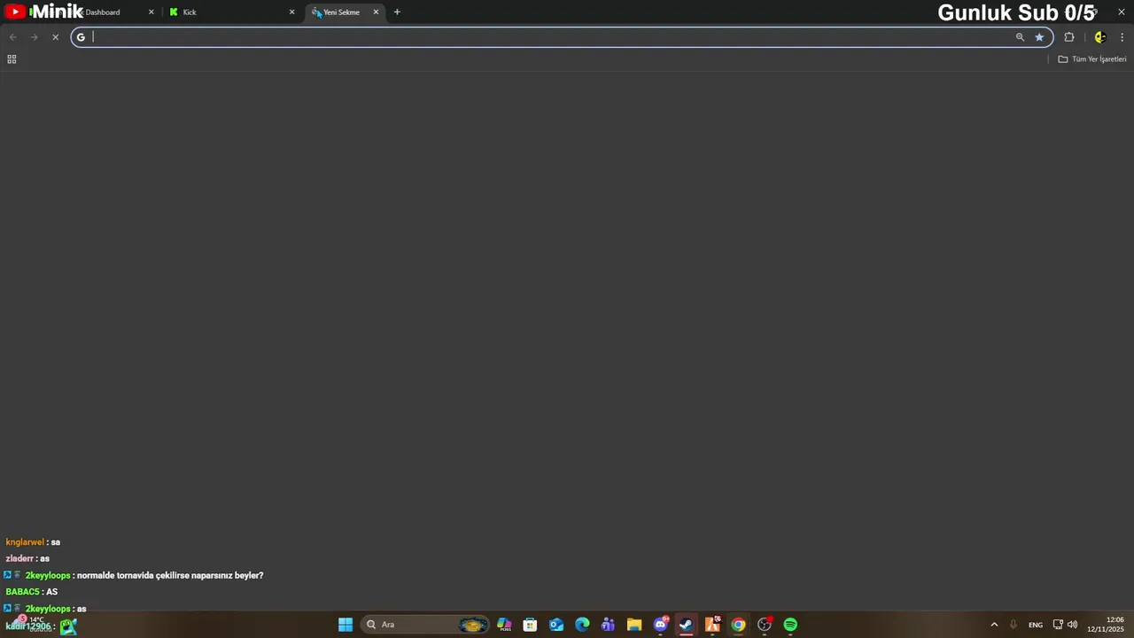The height and width of the screenshot is (638, 1134).
Task: Click the bookmark star icon
Action: (1039, 37)
